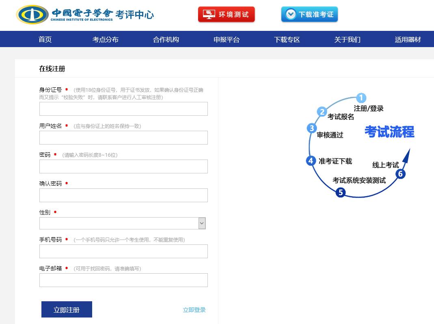The width and height of the screenshot is (434, 324).
Task: Click the 手机号码 phone number input box
Action: (123, 251)
